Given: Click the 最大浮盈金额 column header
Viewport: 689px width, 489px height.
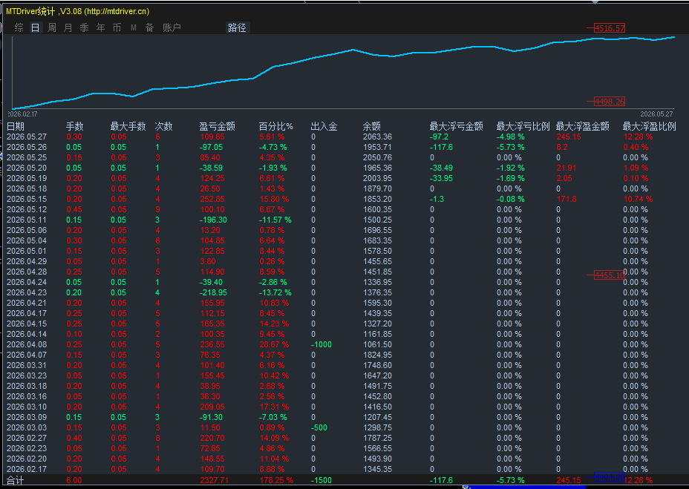Looking at the screenshot, I should click(582, 127).
